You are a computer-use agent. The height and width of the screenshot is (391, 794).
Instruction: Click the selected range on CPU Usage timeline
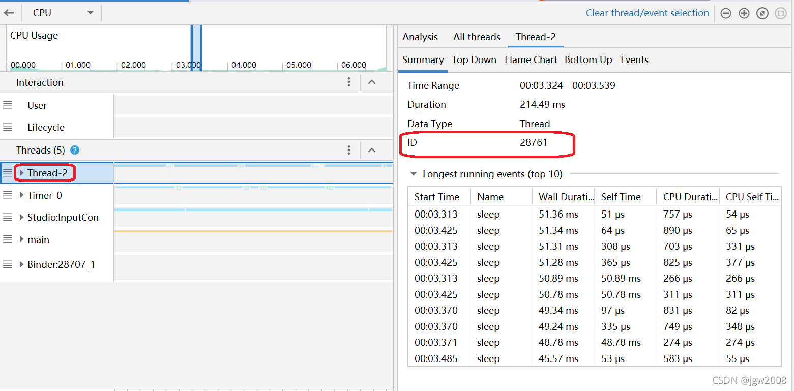pos(196,48)
